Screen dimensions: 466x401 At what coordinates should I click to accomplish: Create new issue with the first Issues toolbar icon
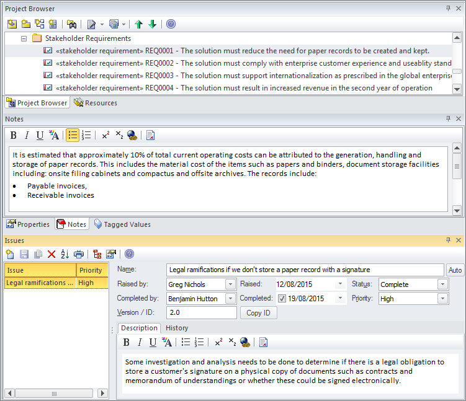11,254
